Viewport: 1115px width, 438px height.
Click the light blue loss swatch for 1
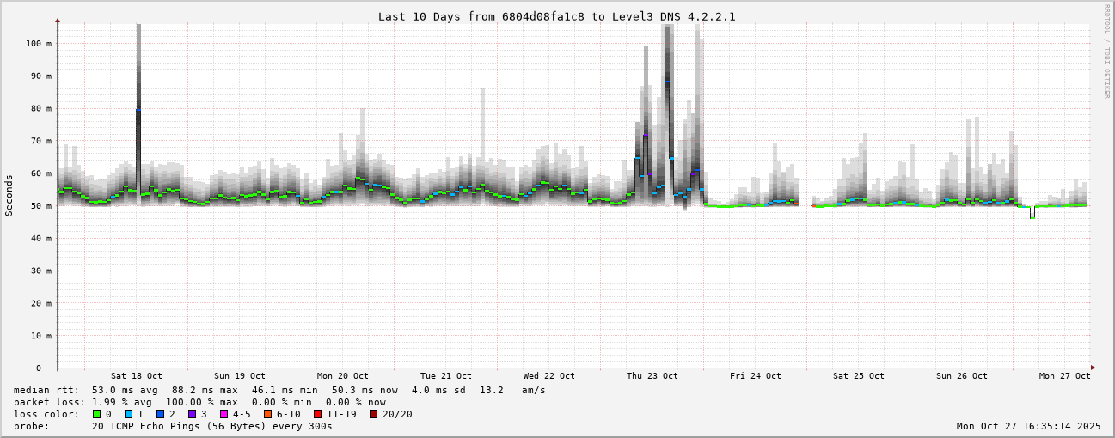(128, 414)
